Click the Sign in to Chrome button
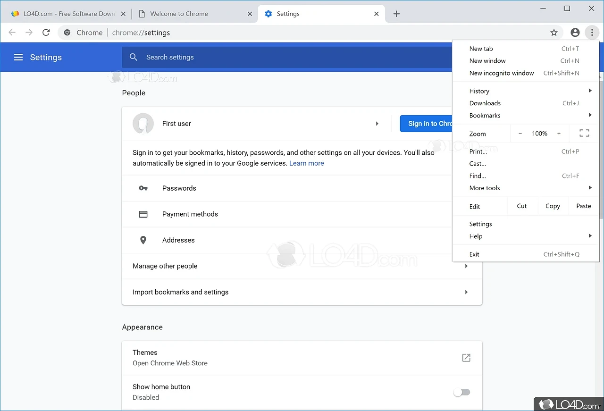This screenshot has height=411, width=604. (426, 124)
